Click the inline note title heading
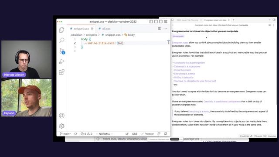This screenshot has width=279, height=157. coord(205,31)
